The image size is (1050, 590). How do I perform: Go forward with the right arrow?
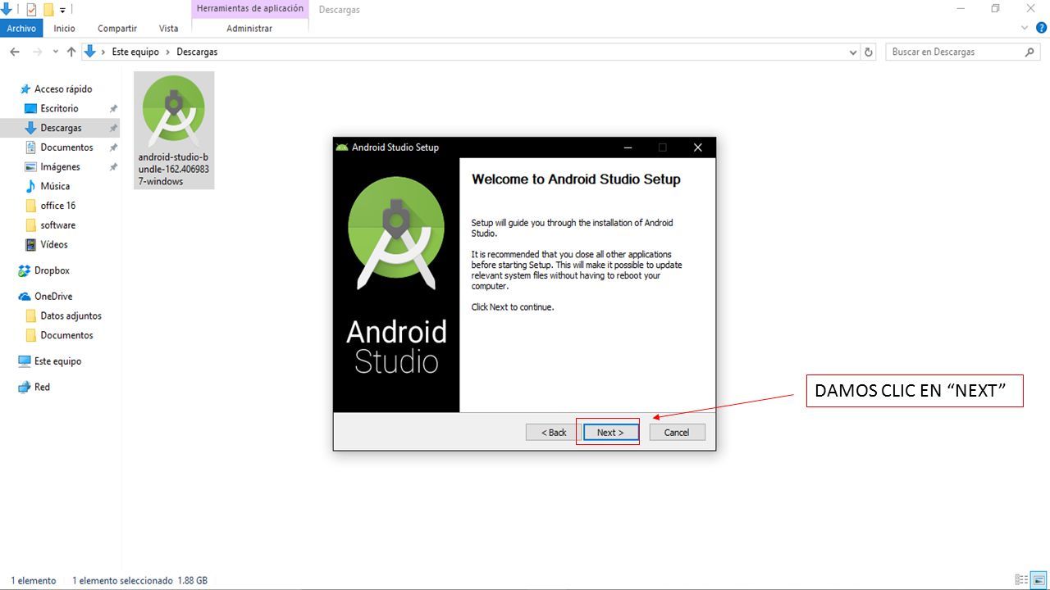[37, 52]
